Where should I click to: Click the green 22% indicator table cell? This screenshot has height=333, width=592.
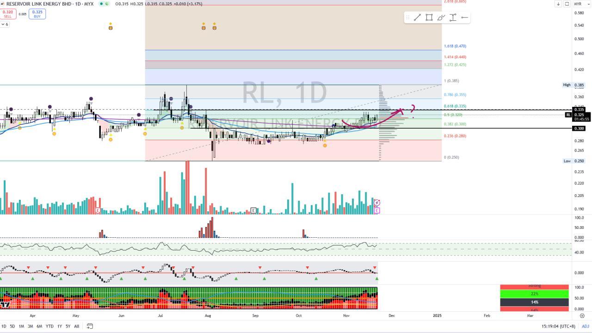coord(534,294)
